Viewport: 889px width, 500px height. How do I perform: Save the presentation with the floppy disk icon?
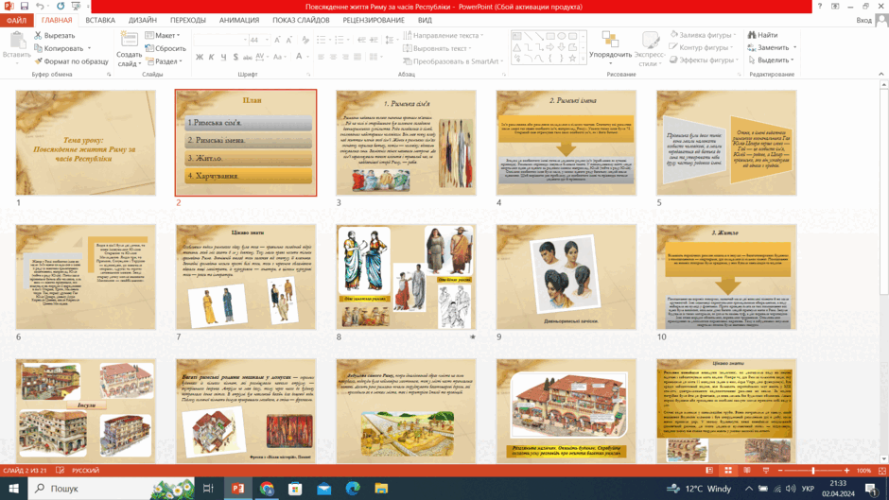pos(24,7)
